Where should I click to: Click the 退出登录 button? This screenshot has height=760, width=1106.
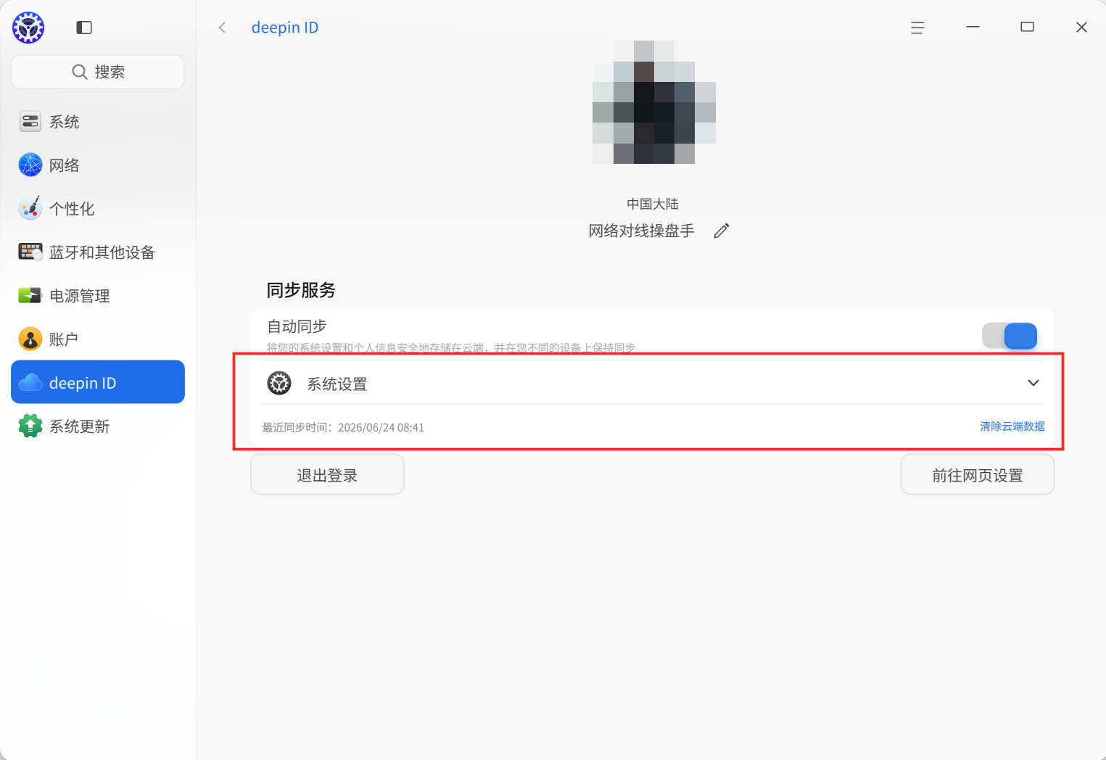(x=327, y=475)
